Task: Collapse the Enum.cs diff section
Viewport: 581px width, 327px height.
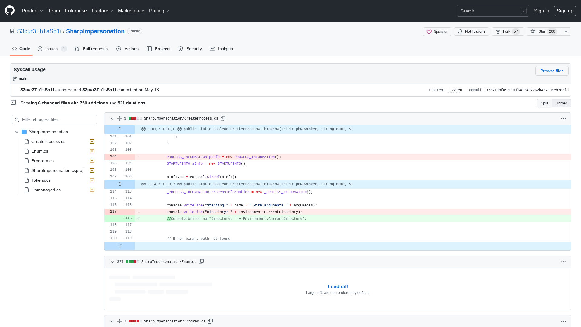Action: click(112, 262)
